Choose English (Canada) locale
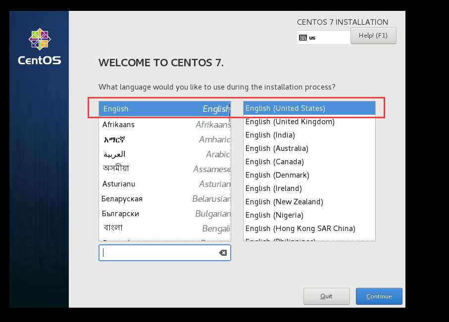Image resolution: width=449 pixels, height=322 pixels. 309,162
